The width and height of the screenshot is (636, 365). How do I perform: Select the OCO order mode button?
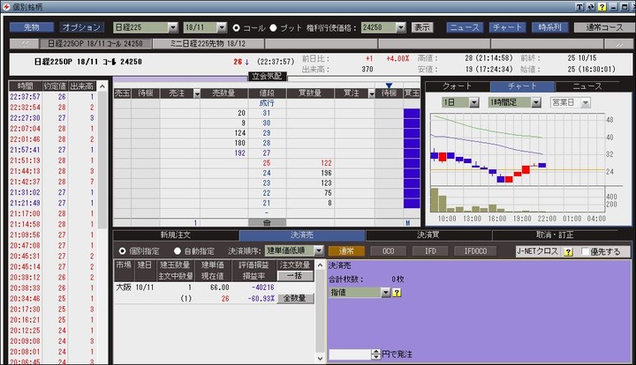[x=388, y=251]
